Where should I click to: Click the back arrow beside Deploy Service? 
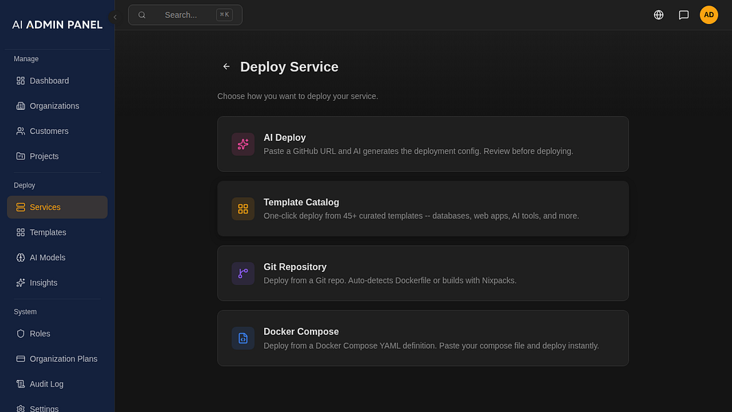(x=226, y=67)
